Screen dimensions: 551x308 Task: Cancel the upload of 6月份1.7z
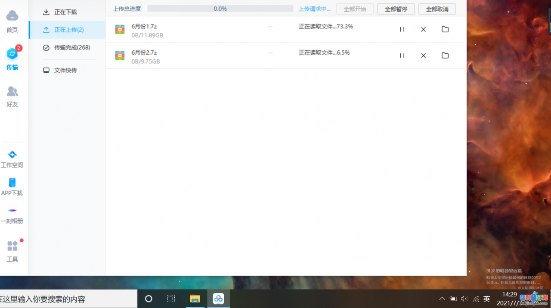click(423, 29)
